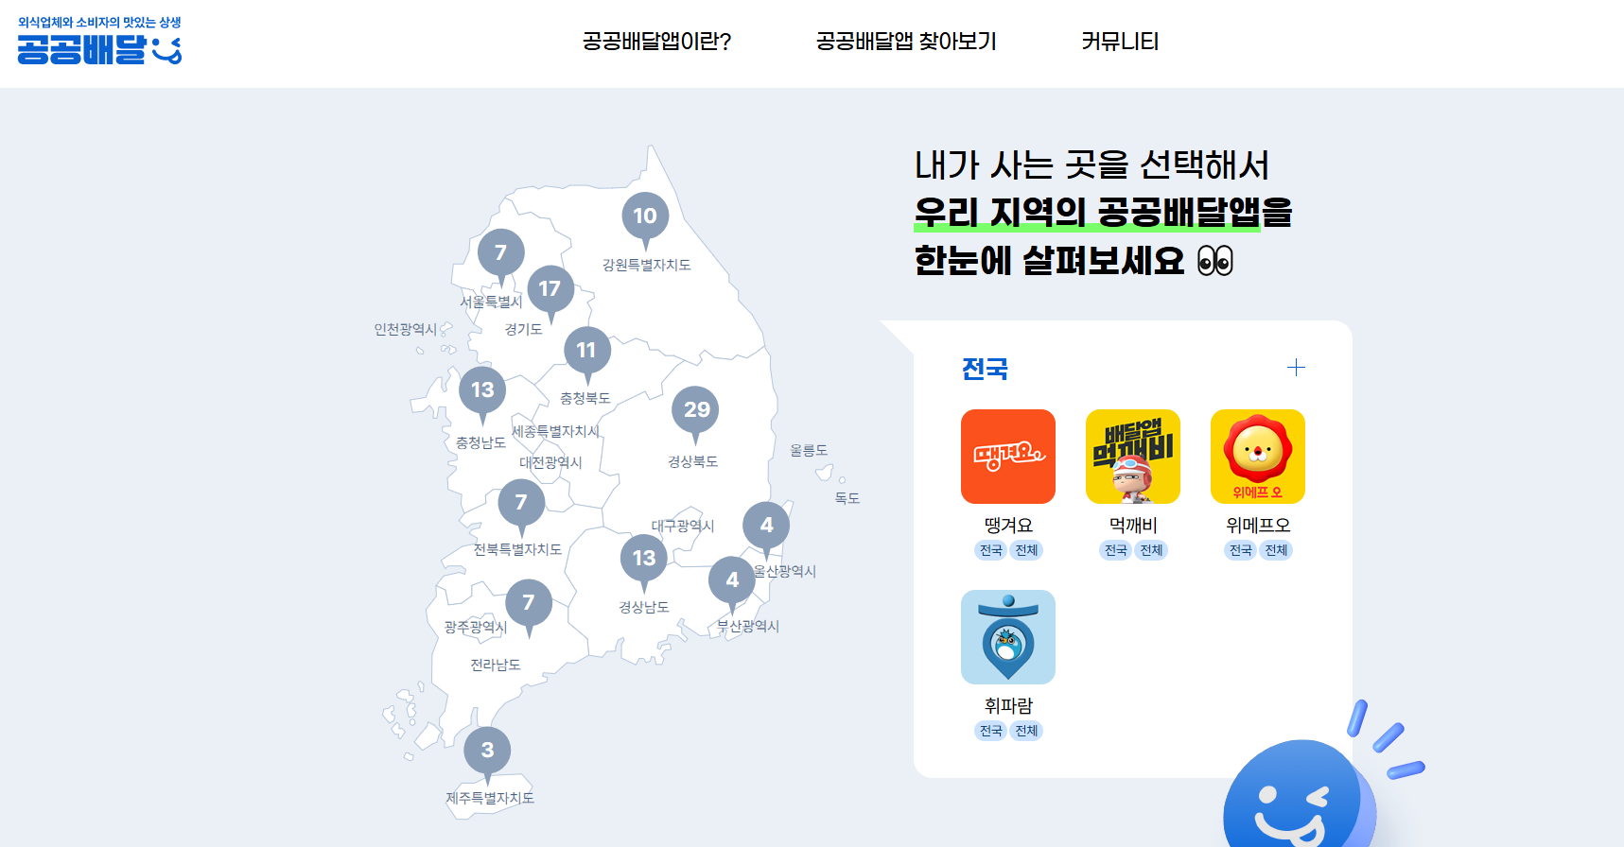Open the 땡겨요 app icon
1624x847 pixels.
[1008, 457]
